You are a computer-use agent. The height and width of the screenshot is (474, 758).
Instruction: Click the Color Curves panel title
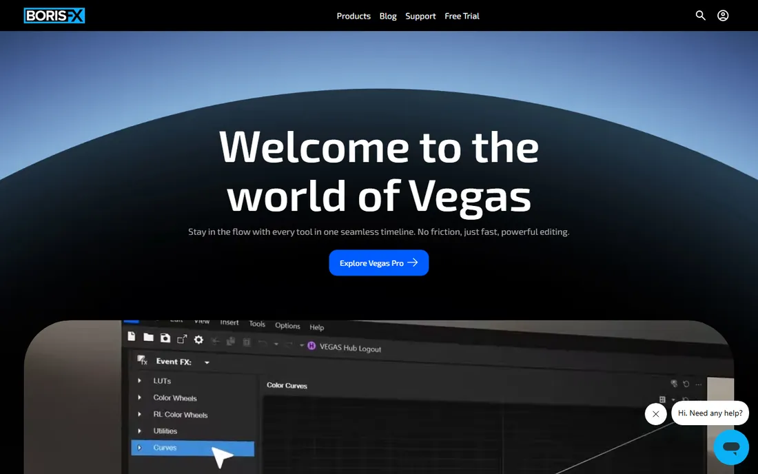(x=287, y=386)
